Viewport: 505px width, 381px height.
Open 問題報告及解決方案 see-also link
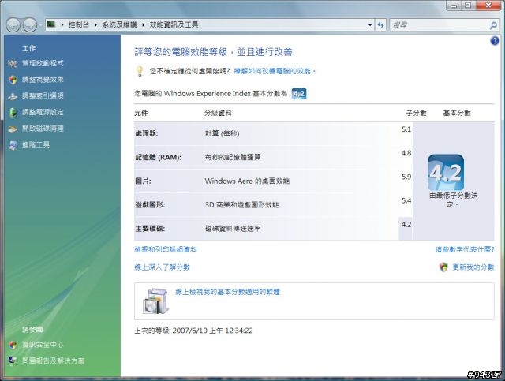(53, 360)
